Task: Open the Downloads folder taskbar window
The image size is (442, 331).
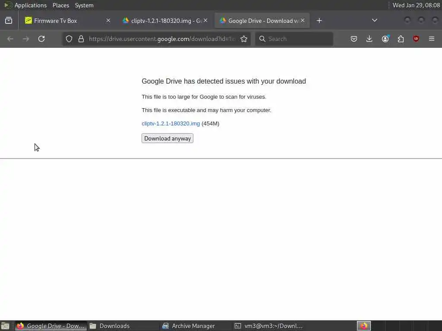Action: [x=123, y=326]
